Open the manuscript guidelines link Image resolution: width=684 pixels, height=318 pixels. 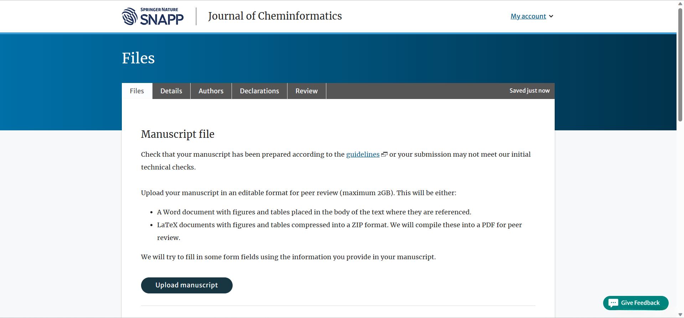tap(363, 155)
